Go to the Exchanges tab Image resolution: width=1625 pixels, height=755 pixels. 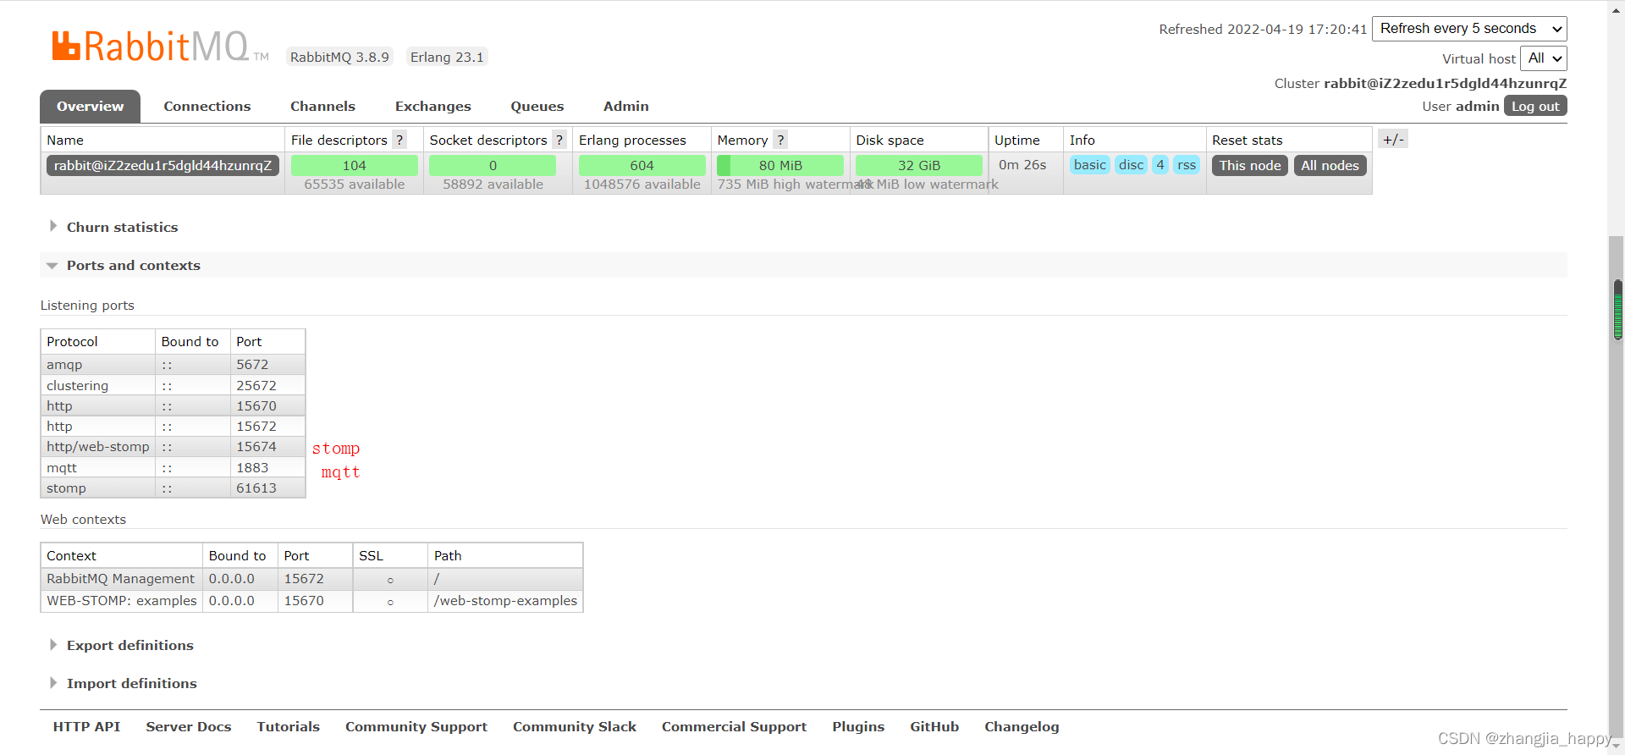pos(432,106)
